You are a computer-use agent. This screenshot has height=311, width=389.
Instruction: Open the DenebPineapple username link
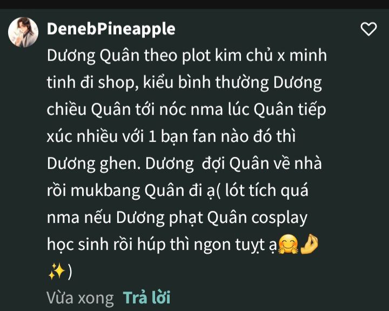point(111,29)
